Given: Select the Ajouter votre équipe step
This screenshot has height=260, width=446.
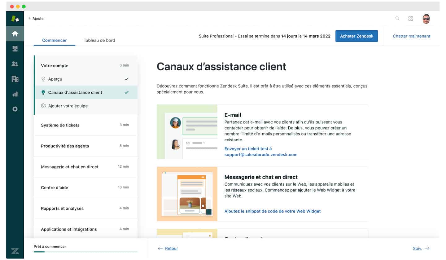Looking at the screenshot, I should click(85, 106).
